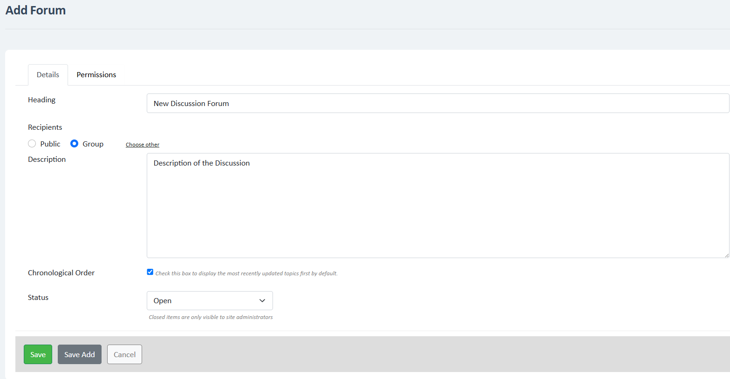Click the Recipients label

[x=45, y=127]
